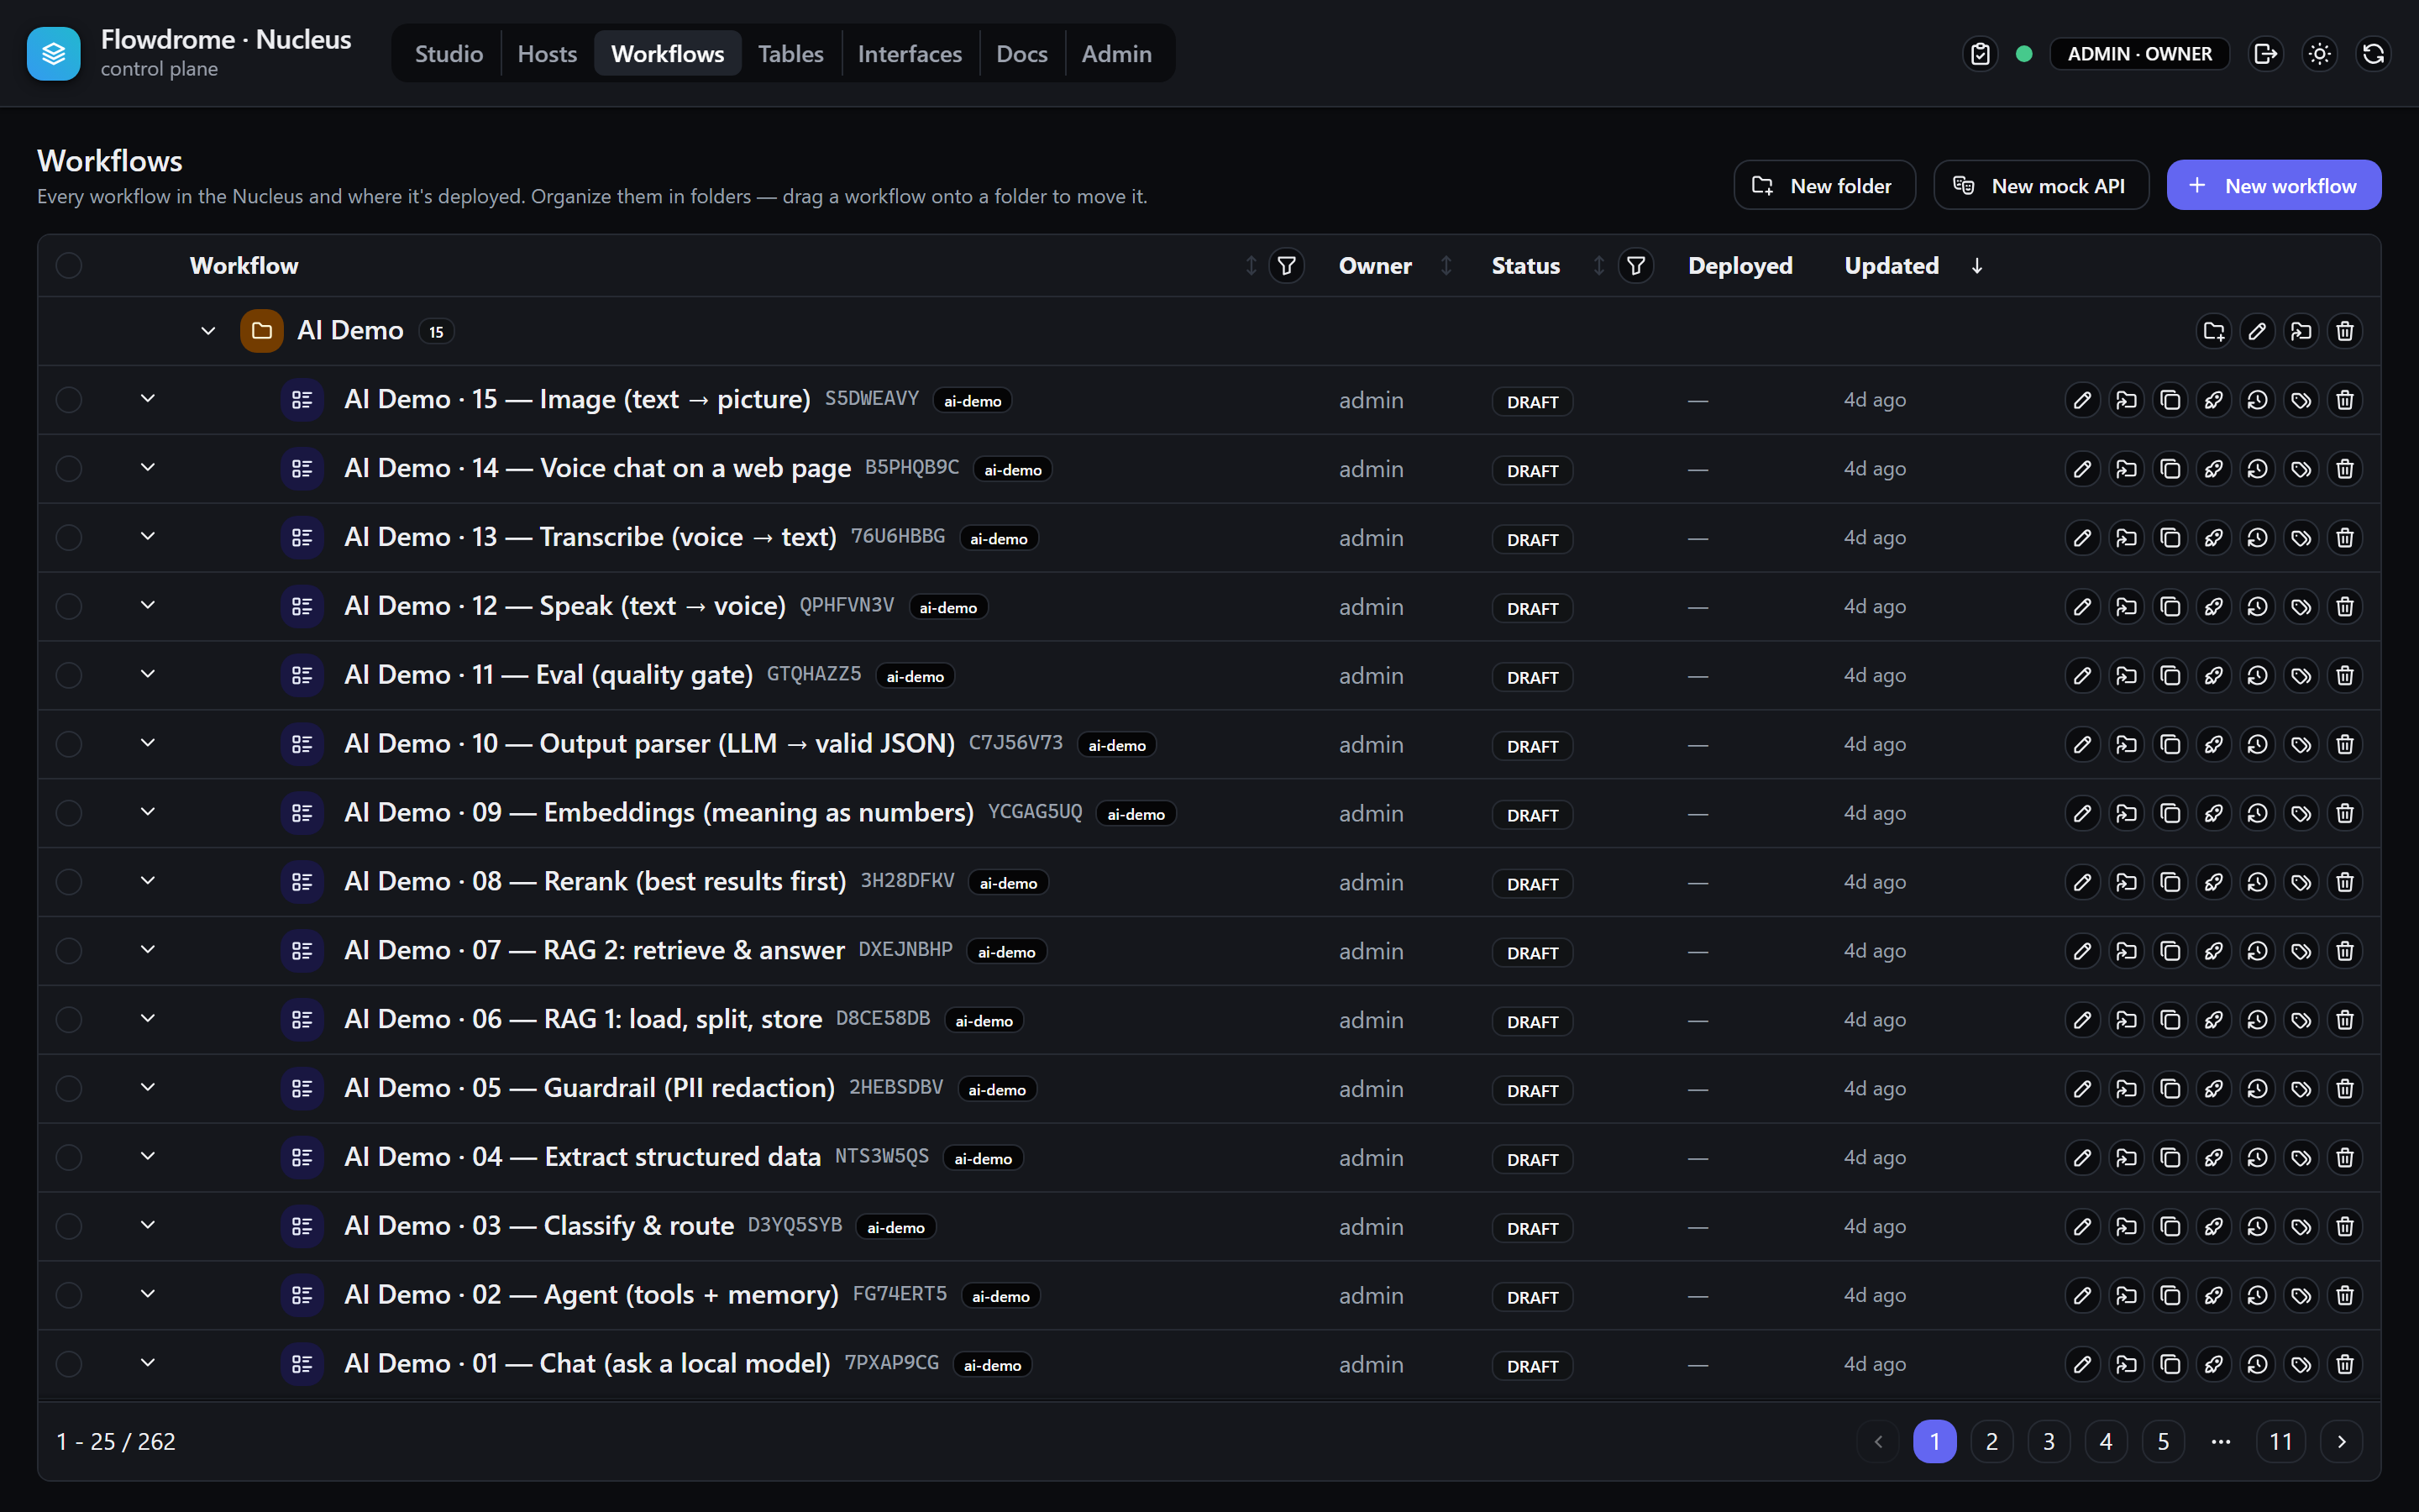
Task: Expand the AI Demo 02 Agent row
Action: pyautogui.click(x=148, y=1295)
